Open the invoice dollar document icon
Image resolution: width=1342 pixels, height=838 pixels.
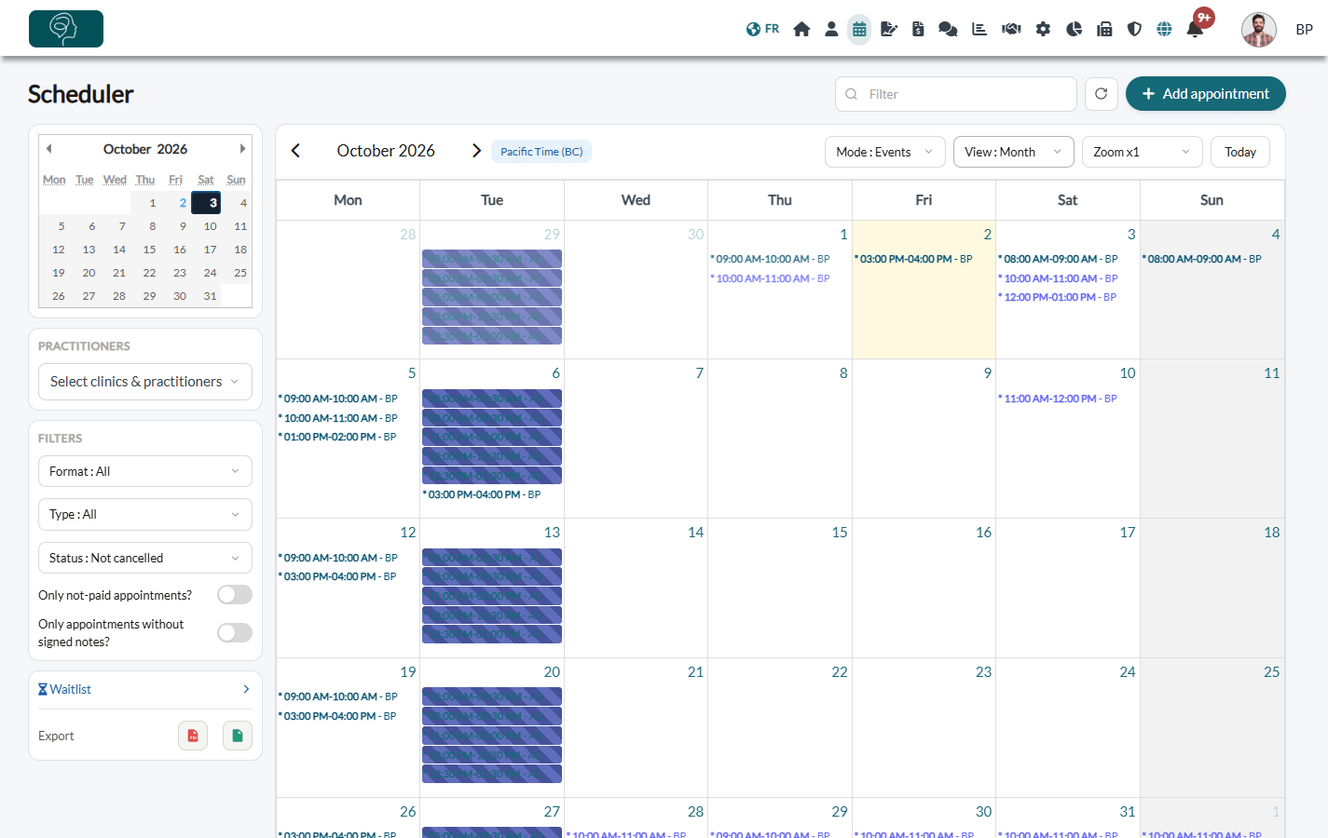tap(918, 29)
